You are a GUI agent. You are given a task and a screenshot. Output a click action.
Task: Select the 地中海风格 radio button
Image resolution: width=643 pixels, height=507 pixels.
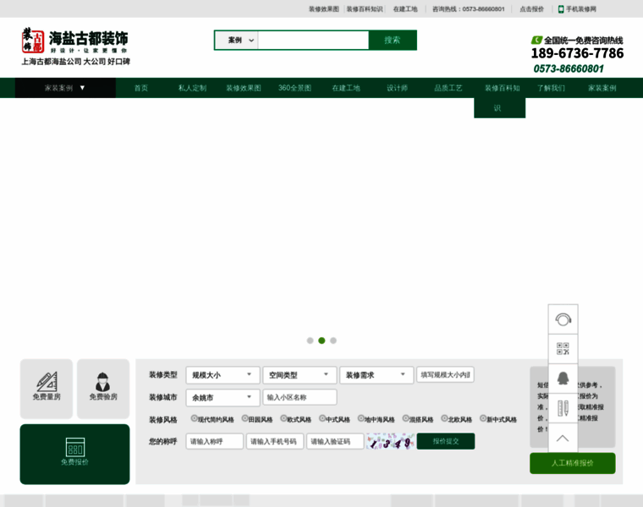pos(361,418)
